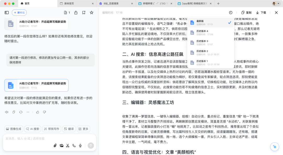Upload an image via the picture icon
Viewport: 283px width, 155px height.
click(x=61, y=146)
